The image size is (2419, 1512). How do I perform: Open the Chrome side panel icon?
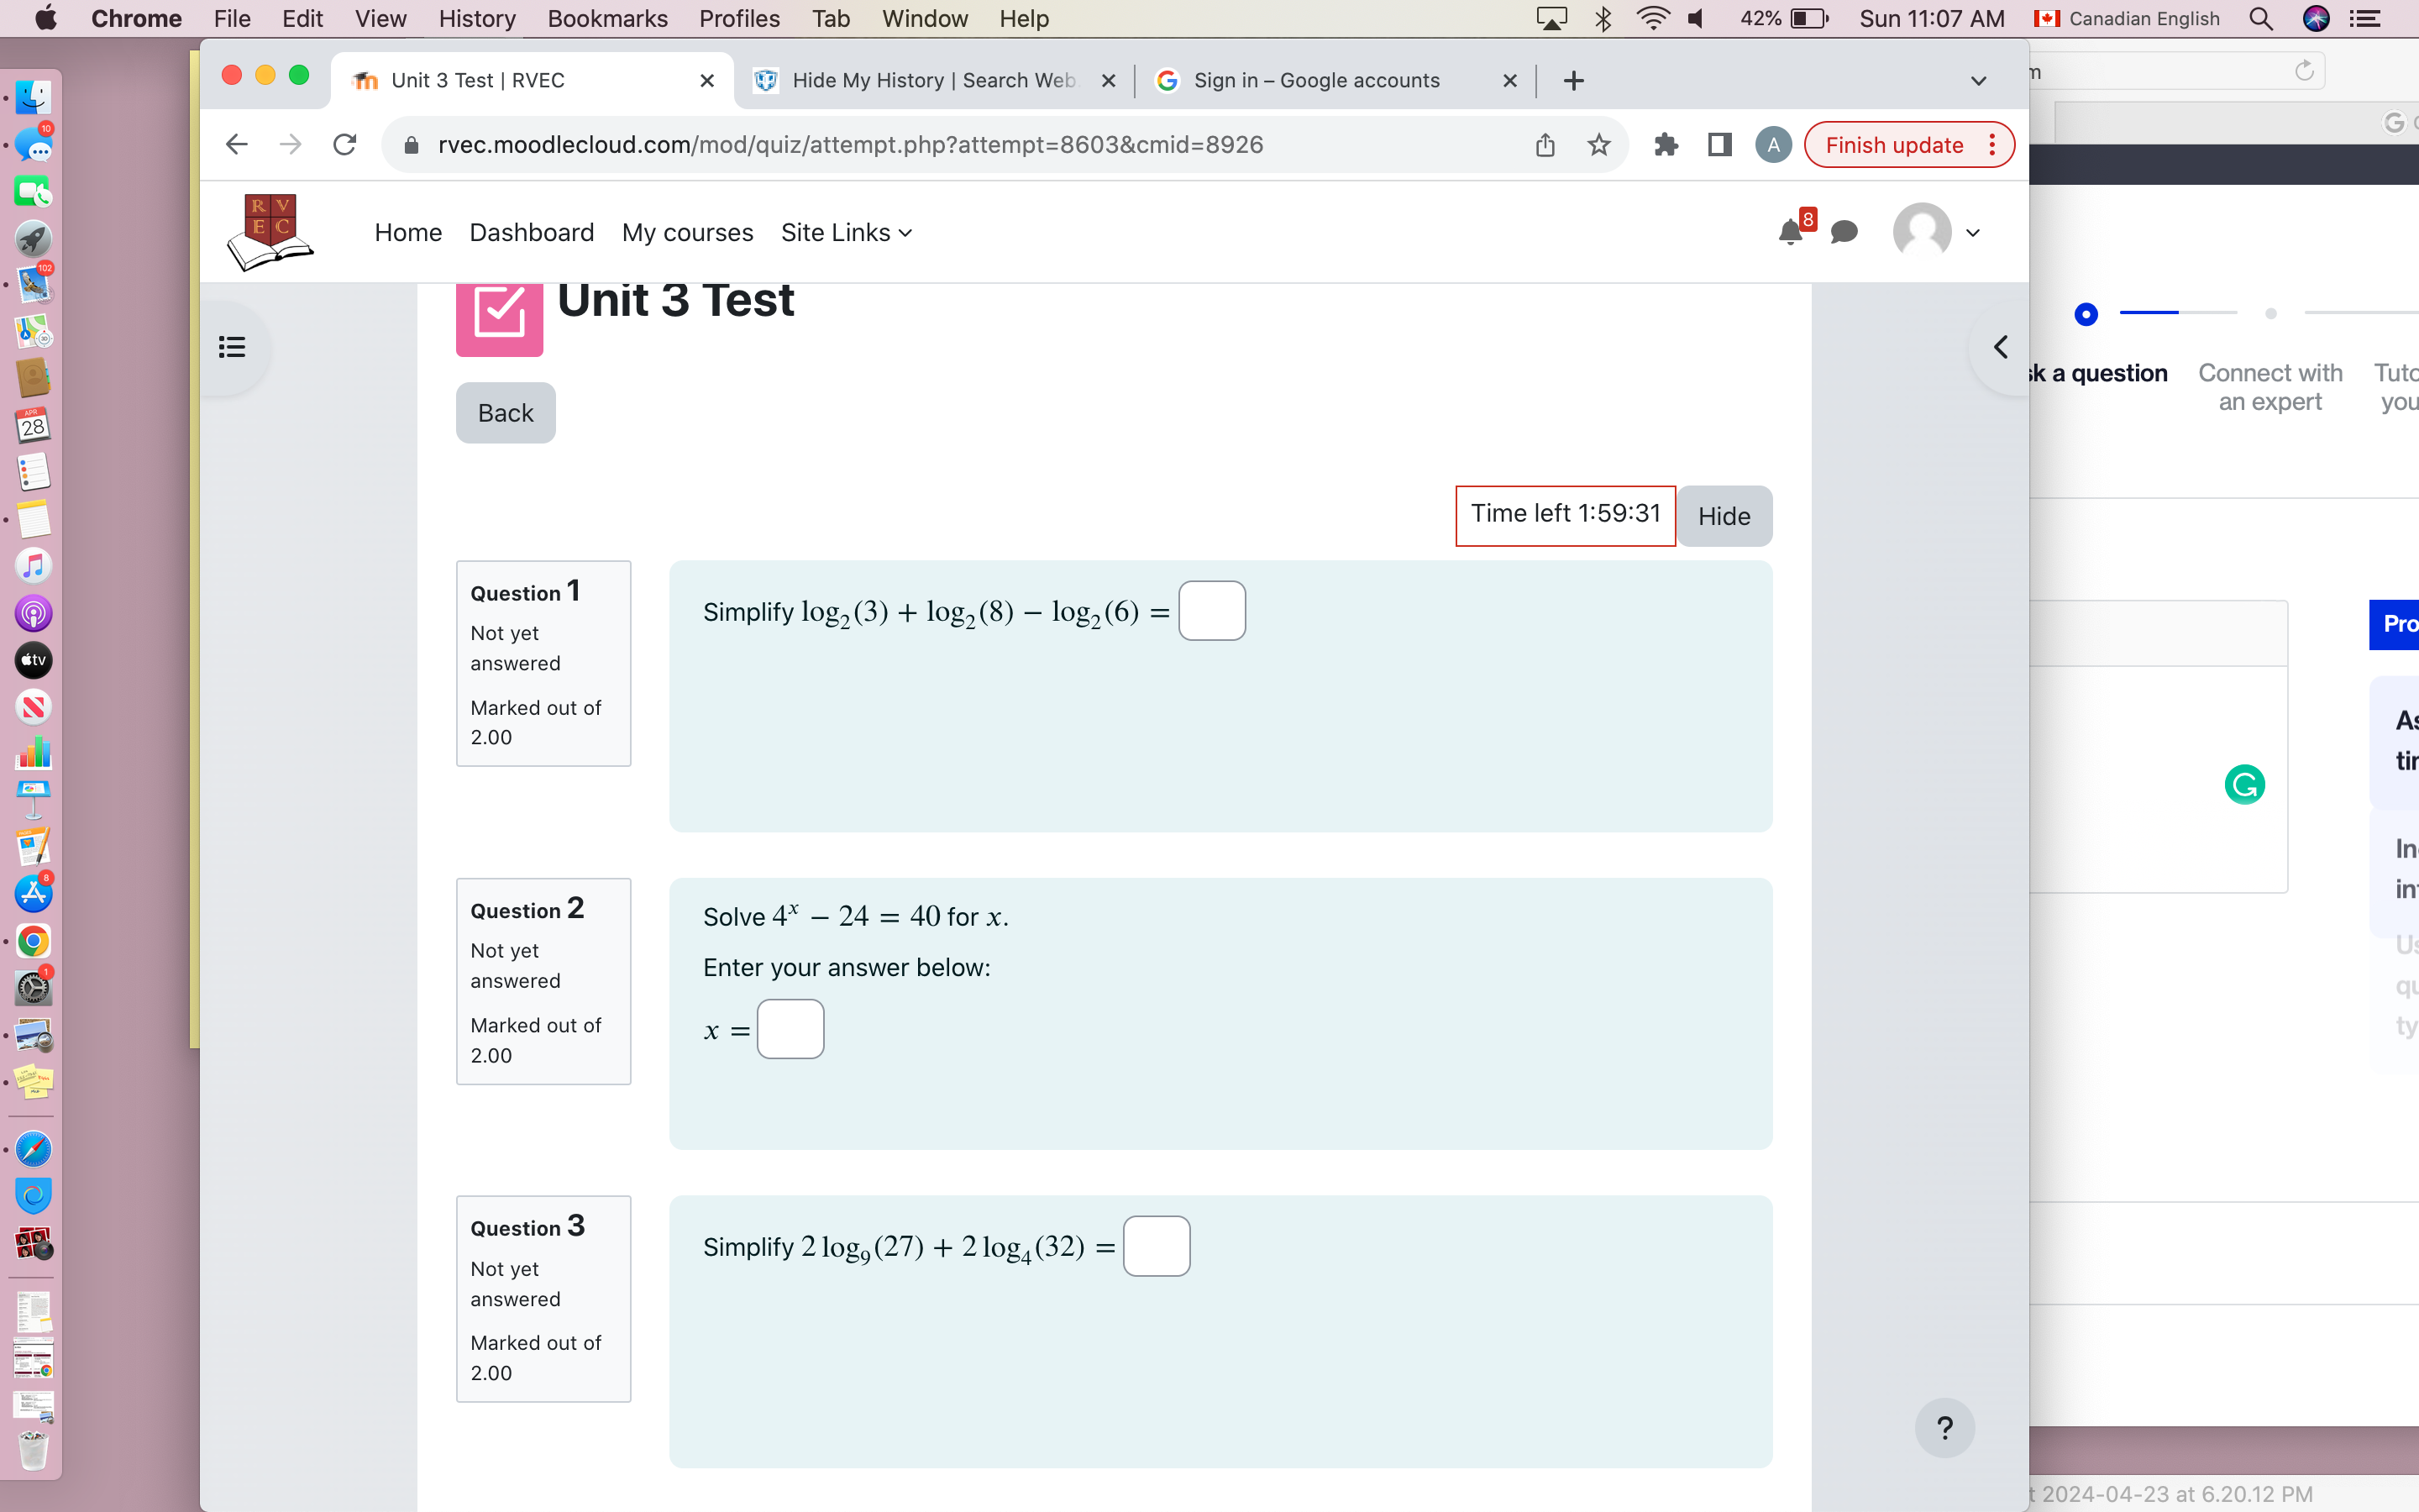click(1719, 145)
